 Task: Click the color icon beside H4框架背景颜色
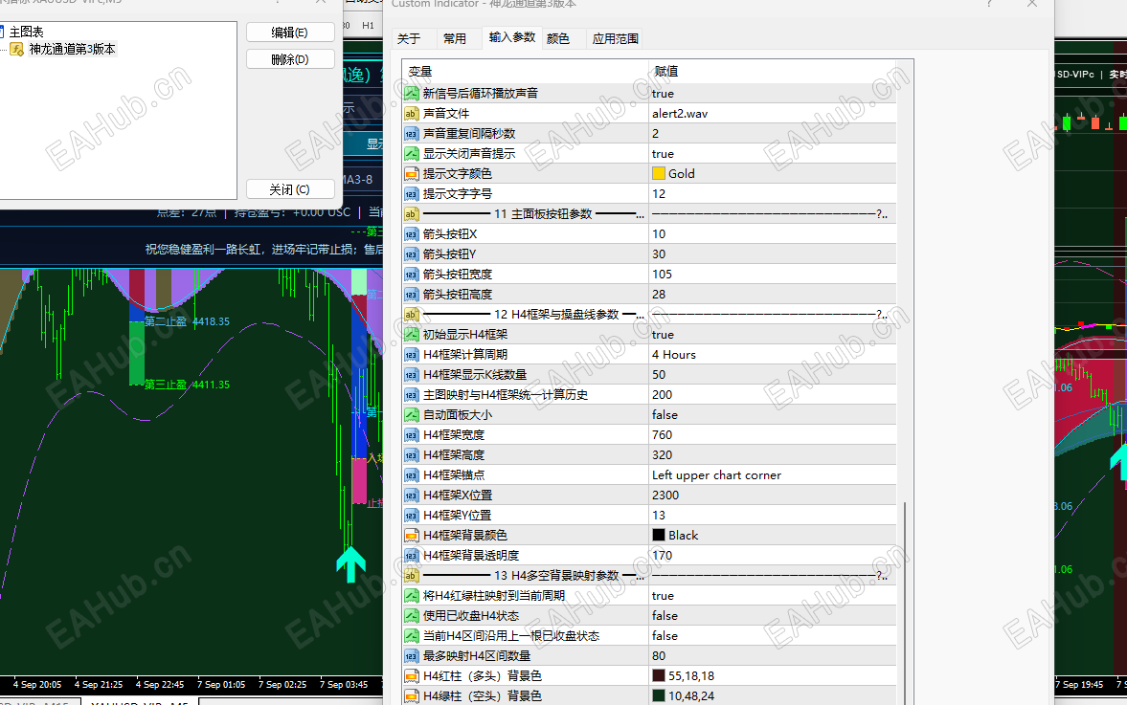point(411,536)
